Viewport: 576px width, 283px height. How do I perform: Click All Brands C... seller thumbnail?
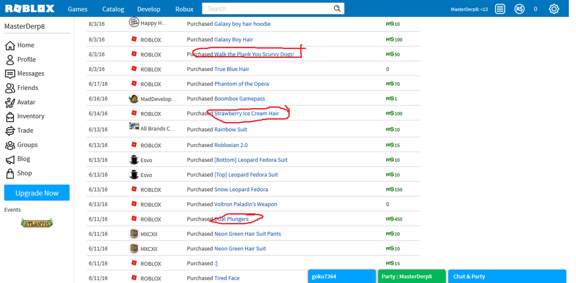tap(134, 127)
